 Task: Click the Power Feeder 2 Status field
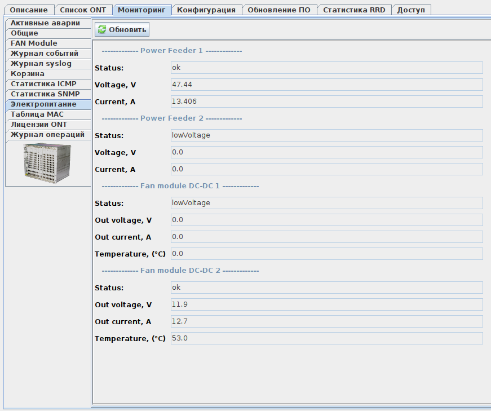(x=326, y=135)
